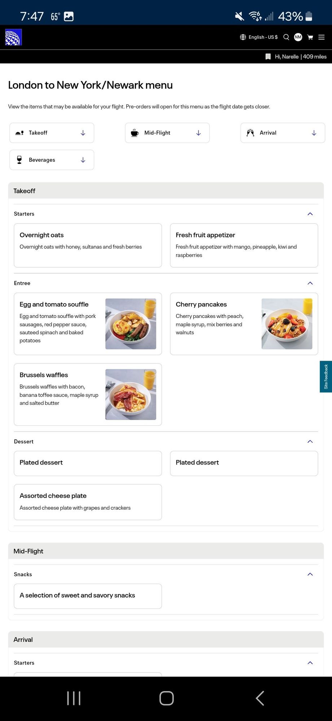
Task: Select the Overnight oats card
Action: [88, 245]
